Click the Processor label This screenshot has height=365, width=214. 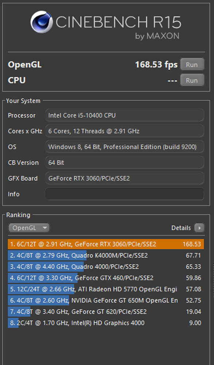point(22,115)
